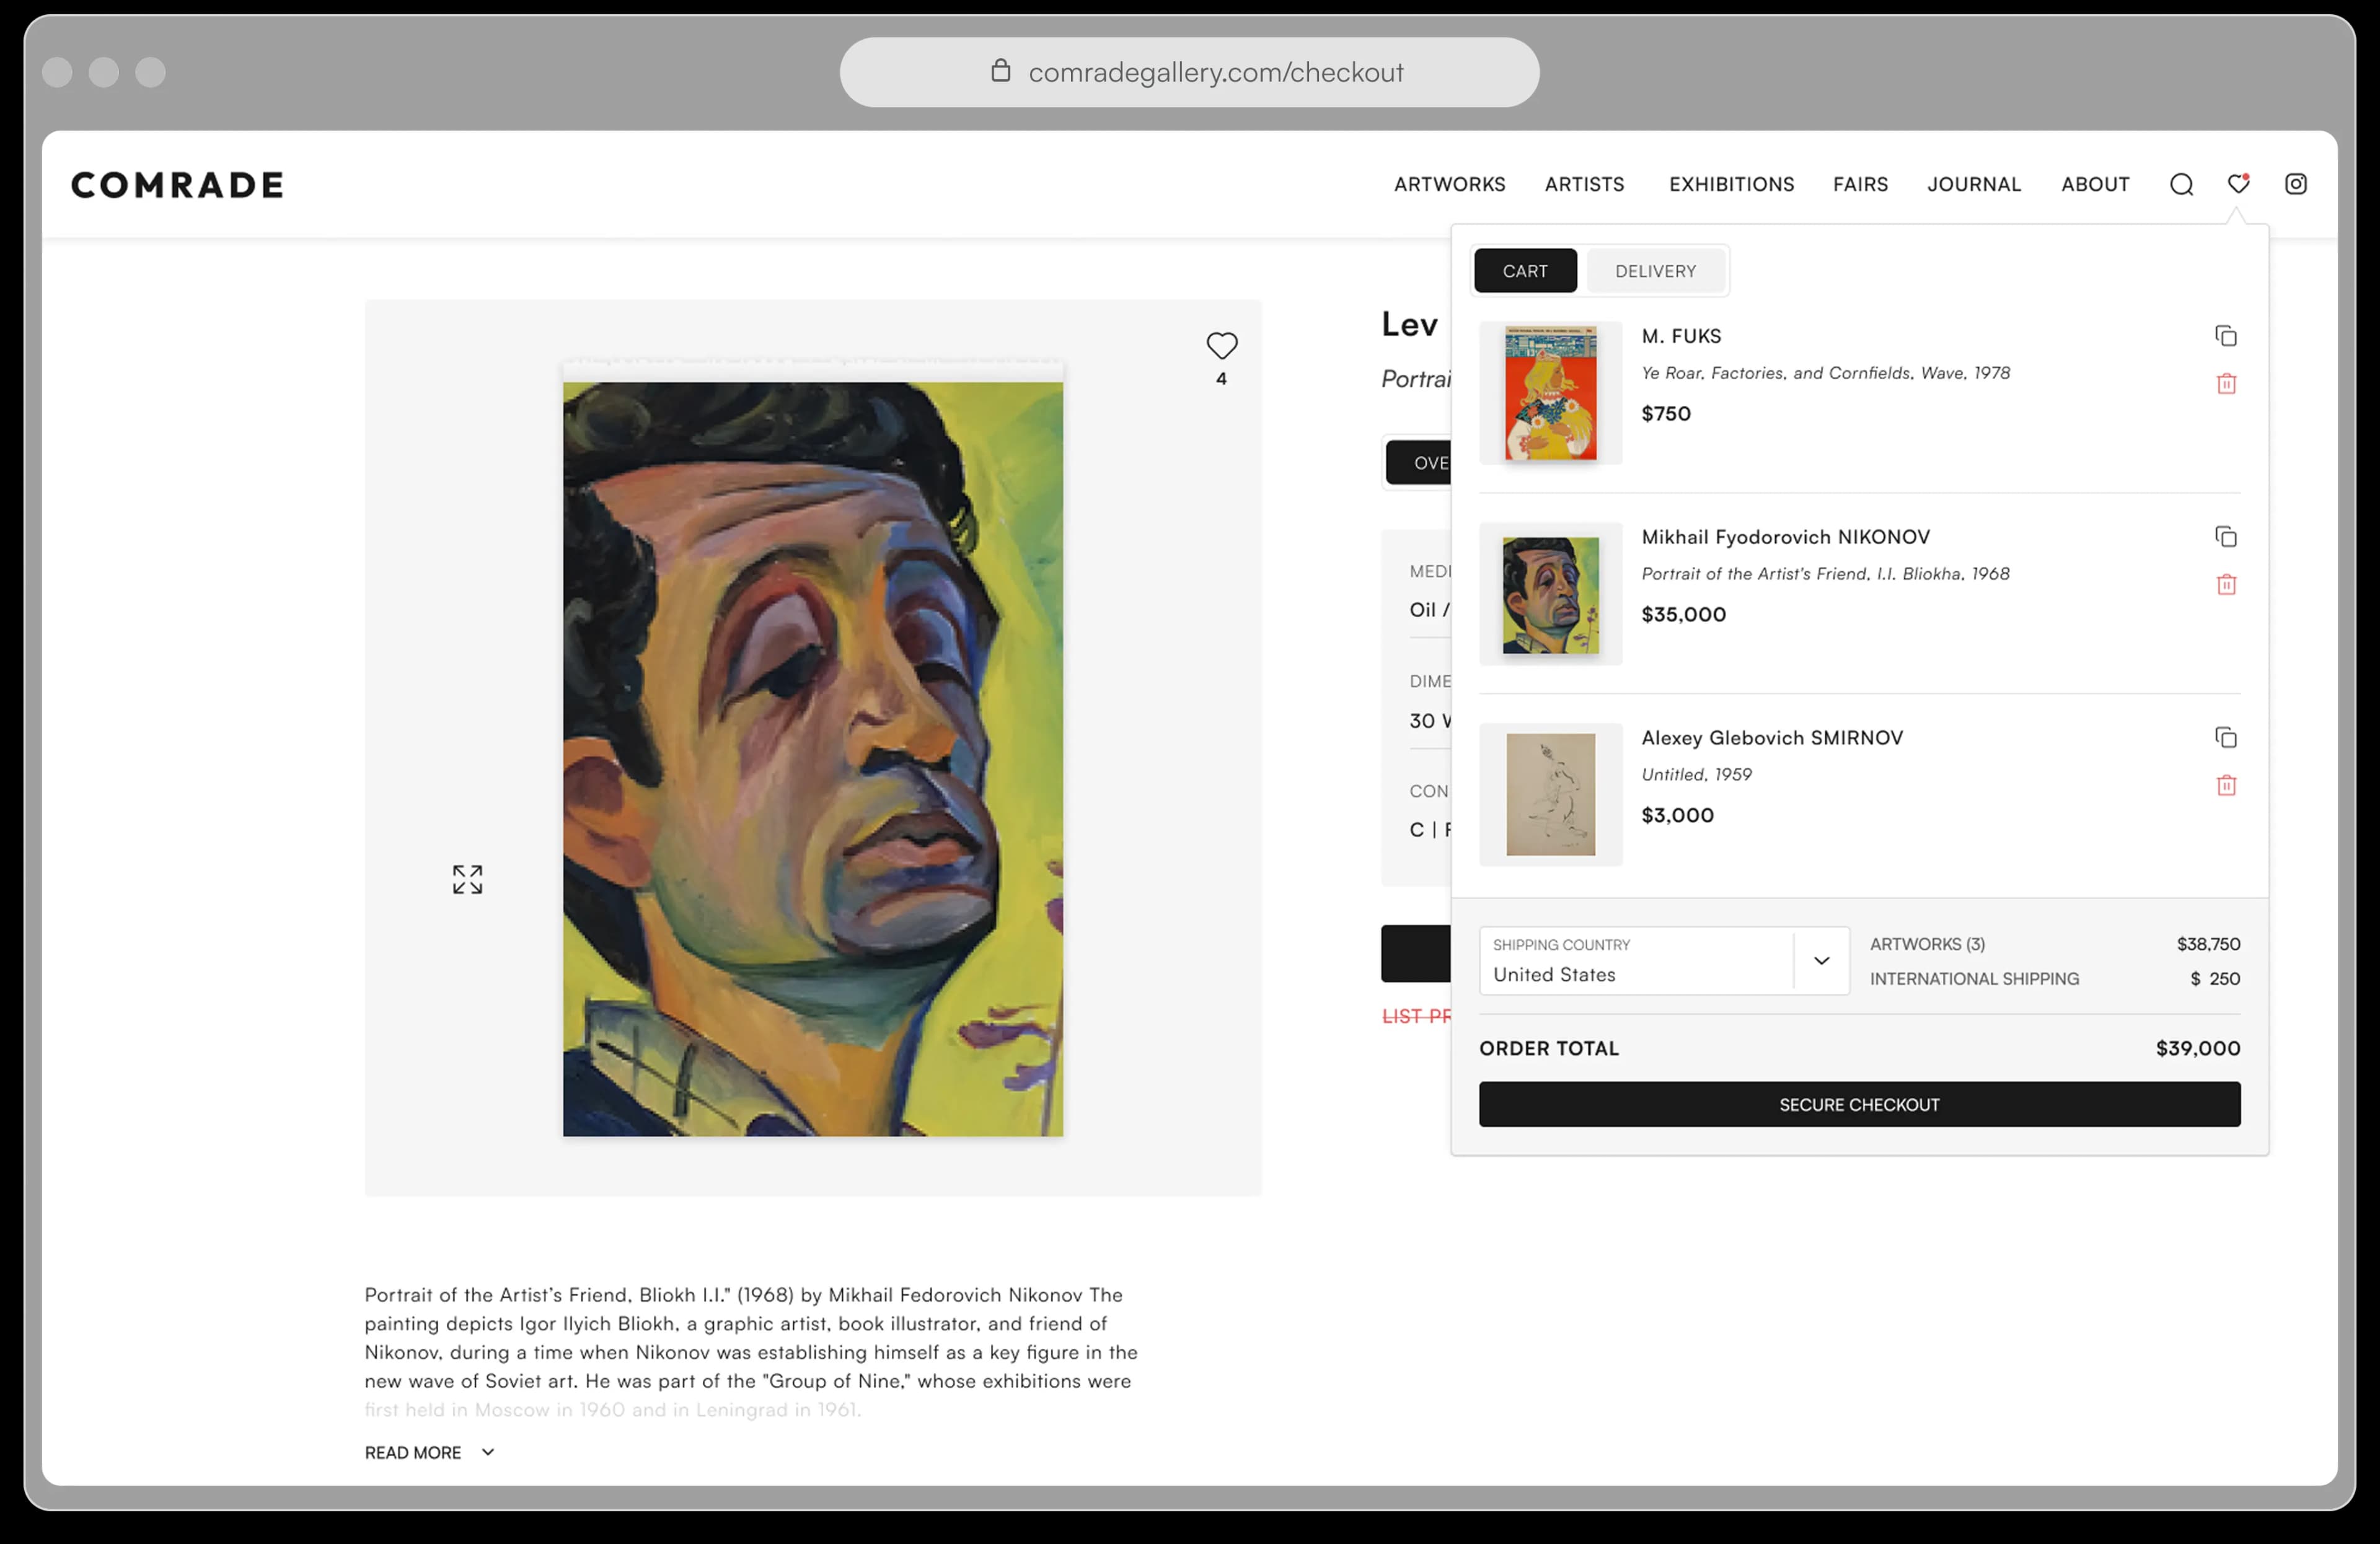This screenshot has width=2380, height=1544.
Task: Go to the ARTISTS page
Action: pyautogui.click(x=1584, y=184)
